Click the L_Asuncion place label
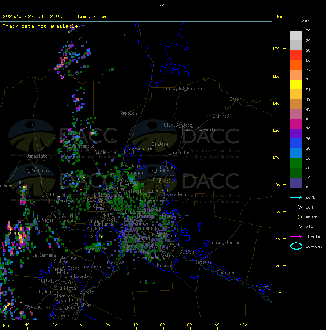Image resolution: width=326 pixels, height=330 pixels. pyautogui.click(x=178, y=153)
